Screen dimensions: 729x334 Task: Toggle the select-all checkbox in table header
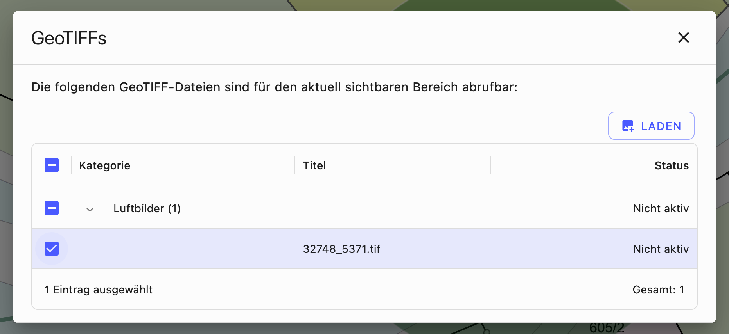click(52, 165)
